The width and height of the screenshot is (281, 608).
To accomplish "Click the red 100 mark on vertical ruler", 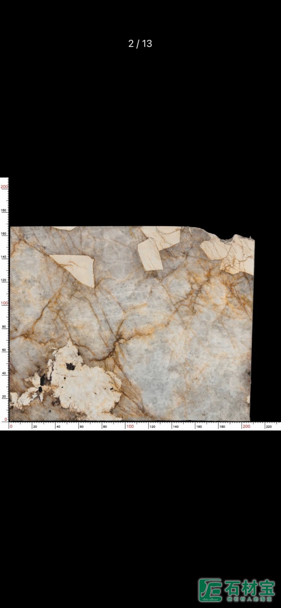I will coord(4,303).
